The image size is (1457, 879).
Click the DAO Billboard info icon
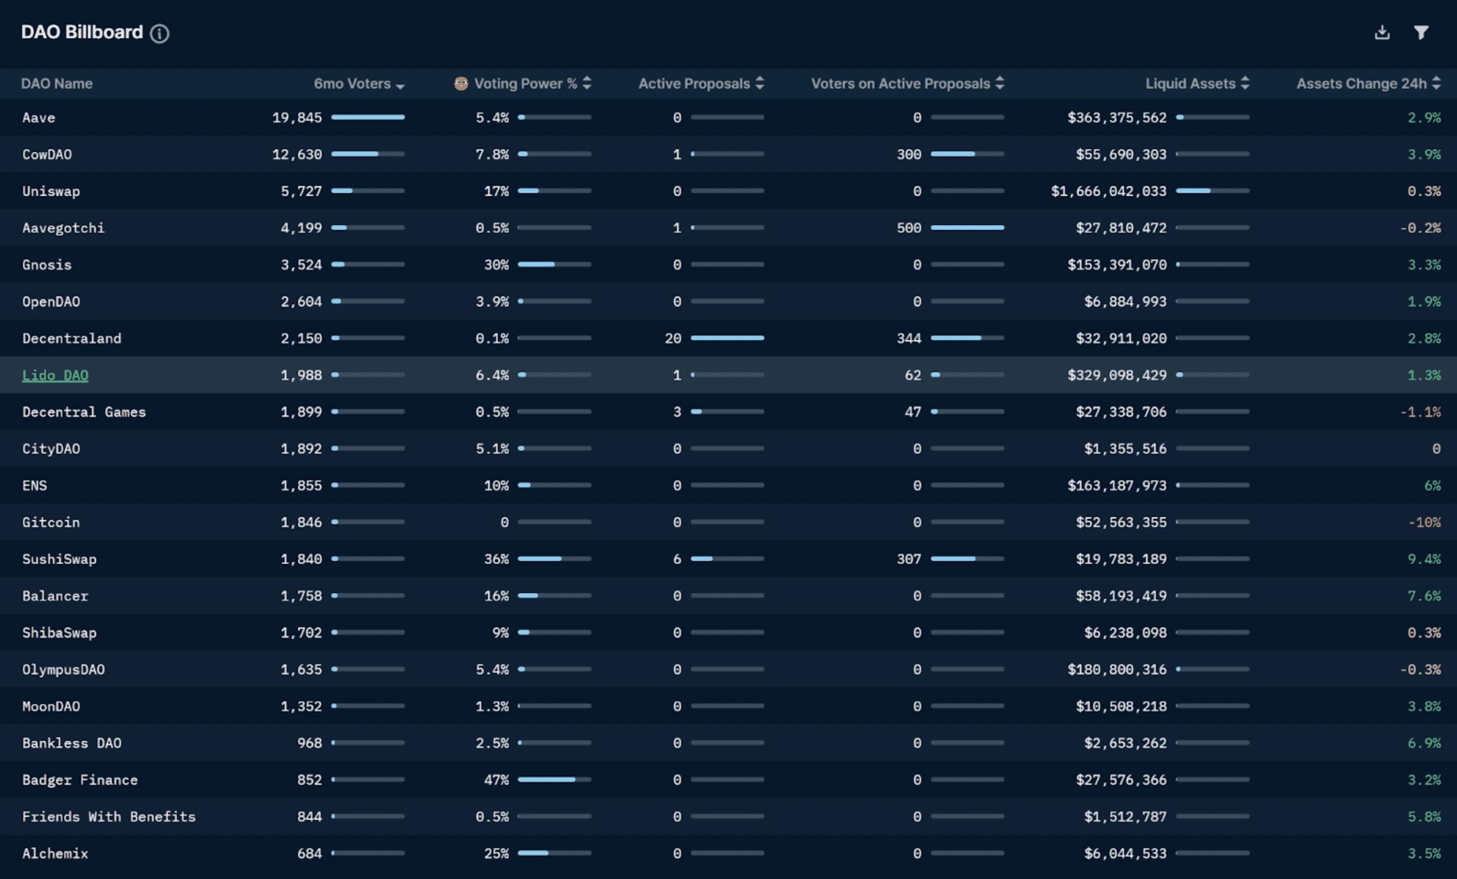160,33
